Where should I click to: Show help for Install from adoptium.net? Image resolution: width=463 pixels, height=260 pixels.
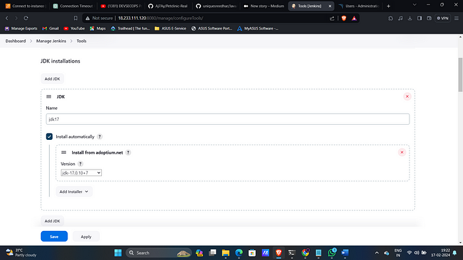pyautogui.click(x=128, y=152)
